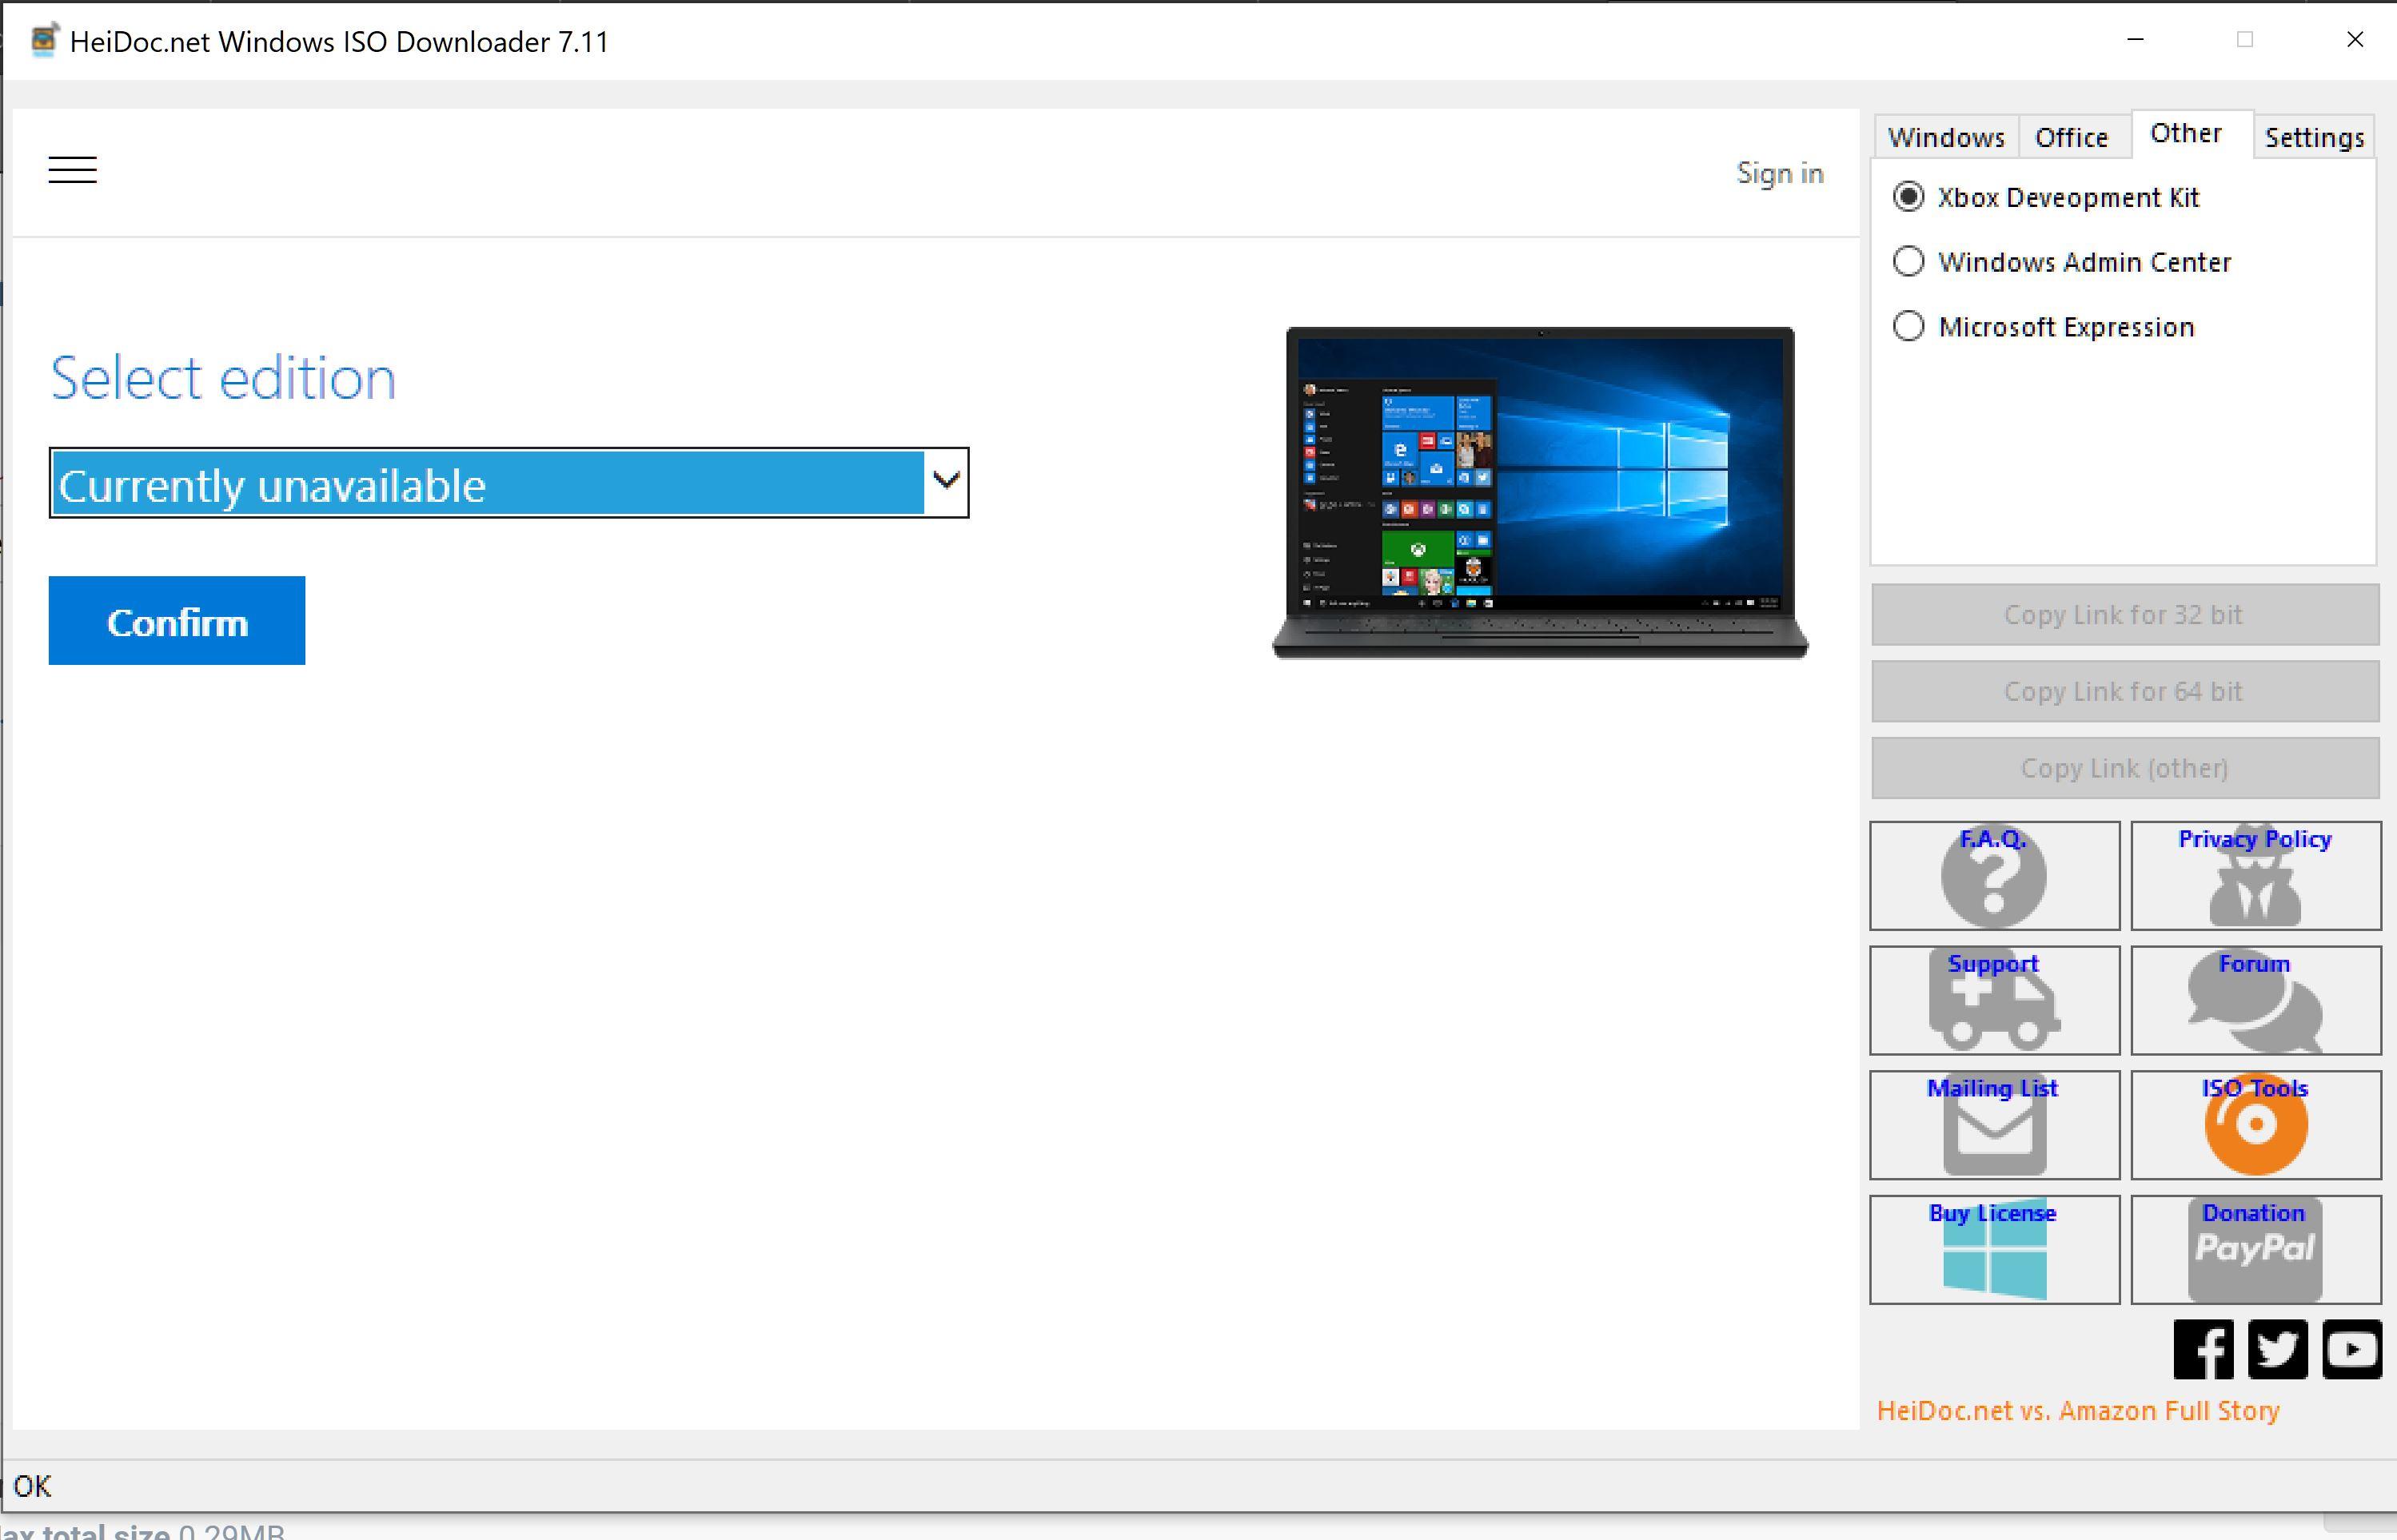Open the Settings tab

point(2313,137)
